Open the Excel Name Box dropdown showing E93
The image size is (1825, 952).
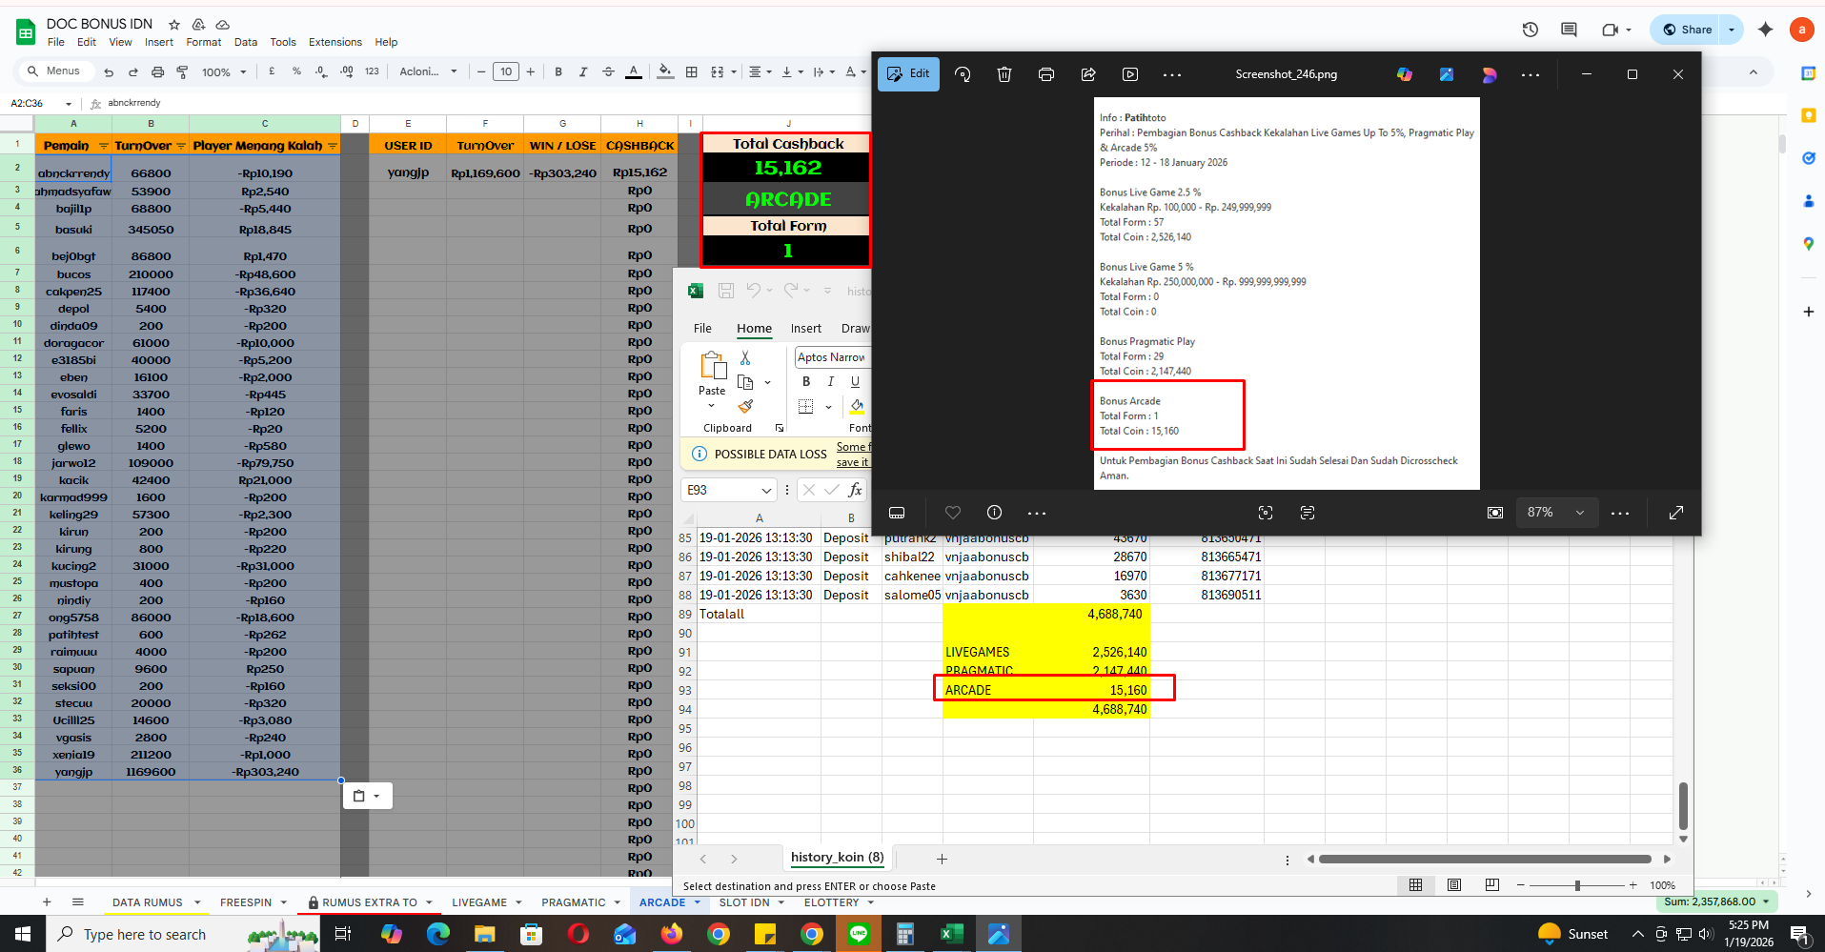(766, 490)
